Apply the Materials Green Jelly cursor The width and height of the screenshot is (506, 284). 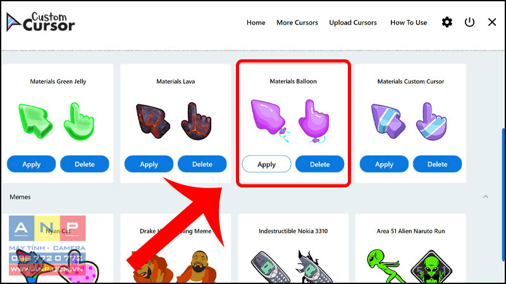pos(31,164)
